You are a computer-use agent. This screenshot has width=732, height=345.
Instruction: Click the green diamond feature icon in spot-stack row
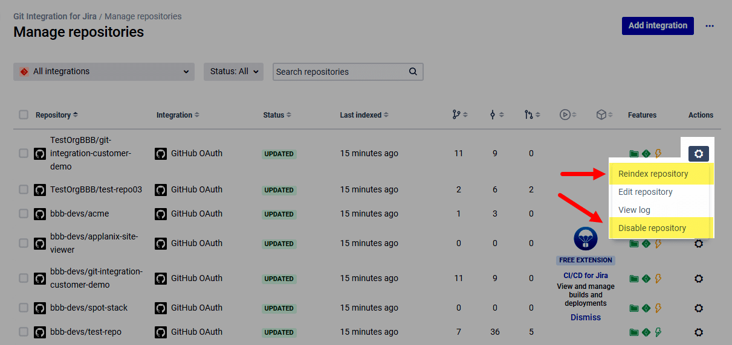[x=646, y=308]
